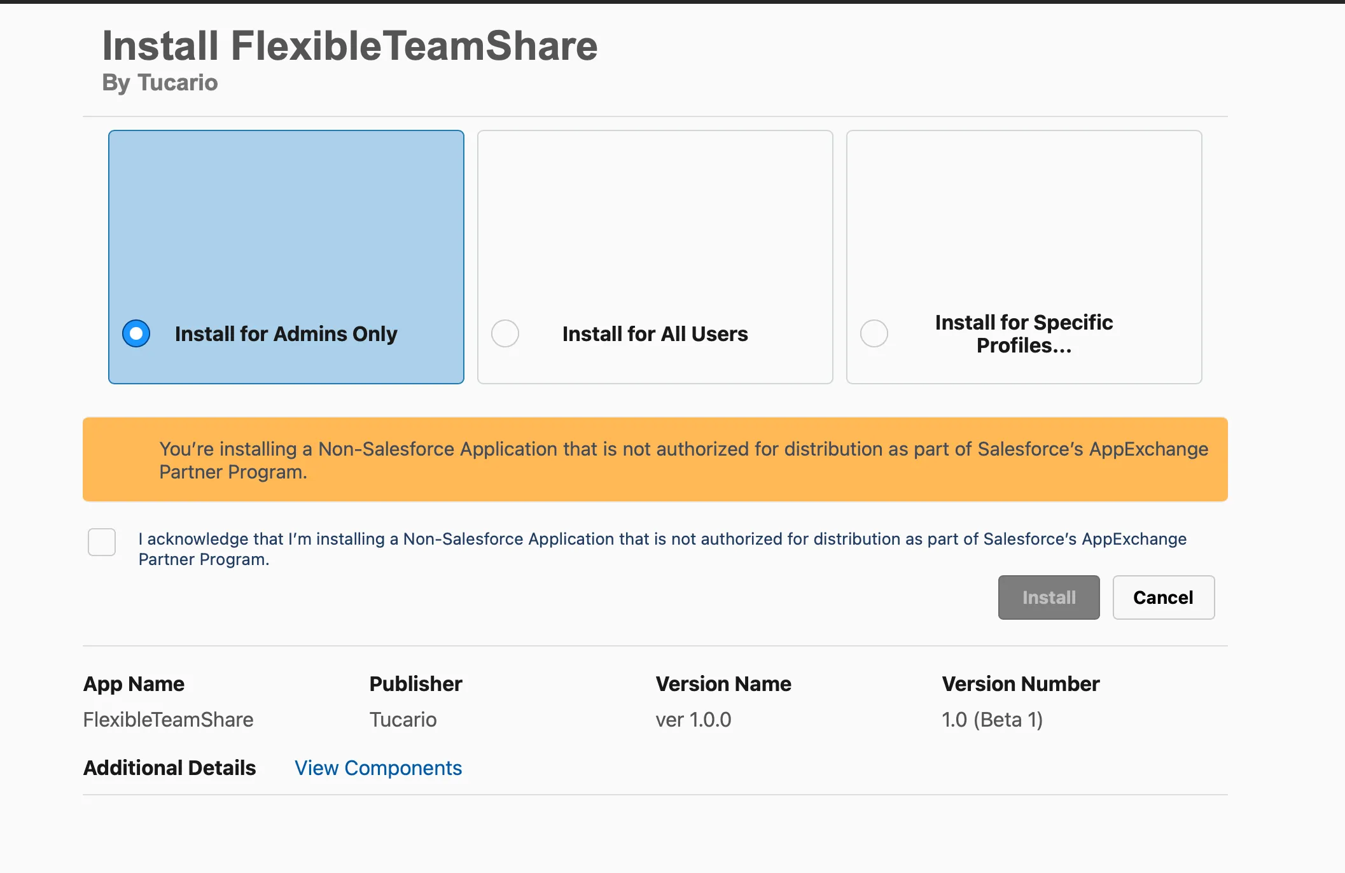1345x873 pixels.
Task: Select the Install for Admins Only radio button
Action: pos(136,333)
